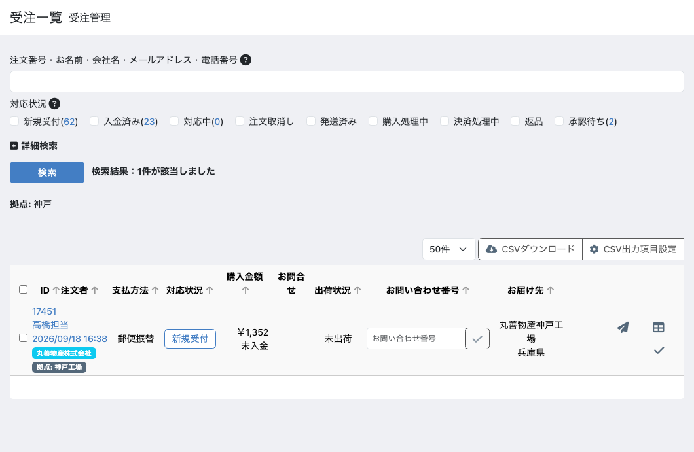Expand the 詳細検索 advanced search section
This screenshot has height=452, width=694.
click(33, 145)
